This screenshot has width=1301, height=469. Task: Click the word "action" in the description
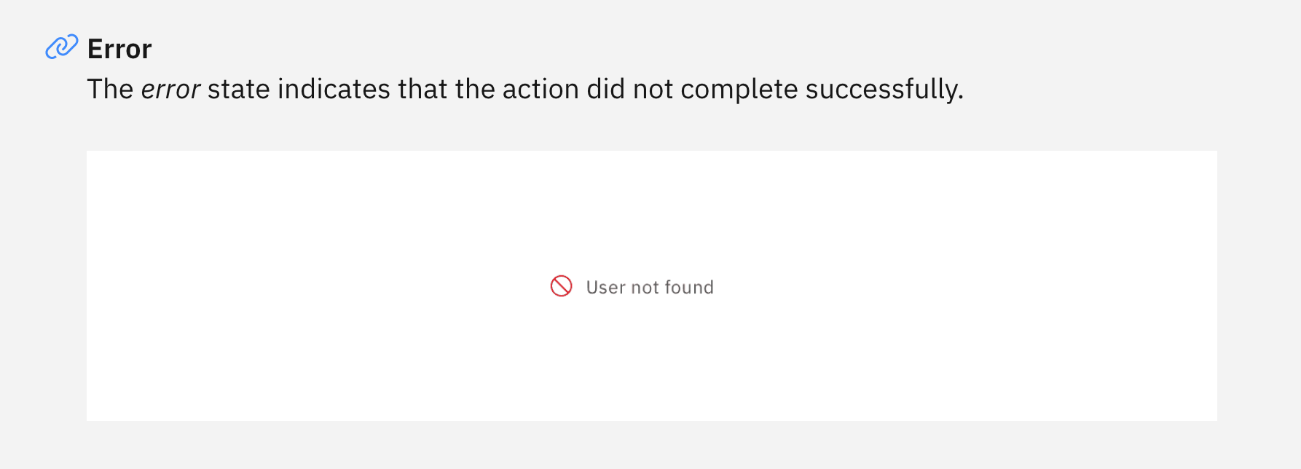(541, 90)
